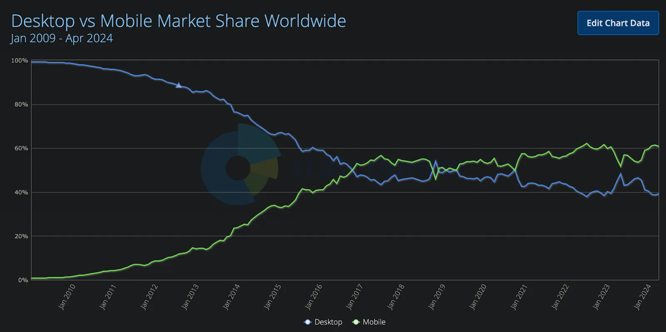Click the 100% y-axis label
The width and height of the screenshot is (666, 332).
20,61
